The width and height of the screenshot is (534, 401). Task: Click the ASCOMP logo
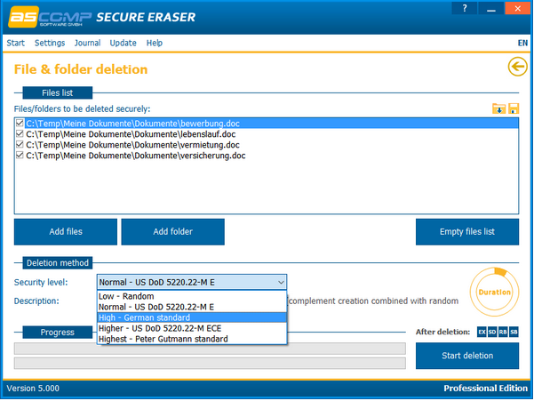50,17
